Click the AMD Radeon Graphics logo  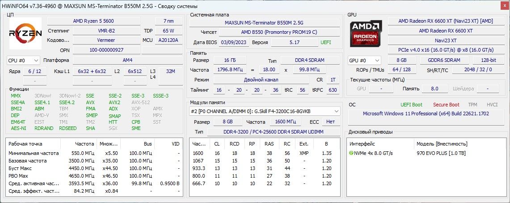[366, 34]
